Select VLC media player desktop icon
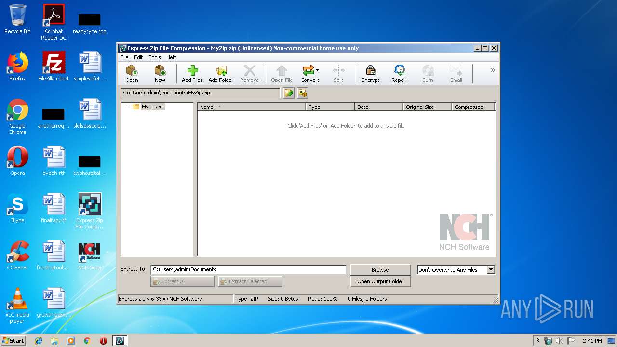The width and height of the screenshot is (617, 347). click(17, 306)
